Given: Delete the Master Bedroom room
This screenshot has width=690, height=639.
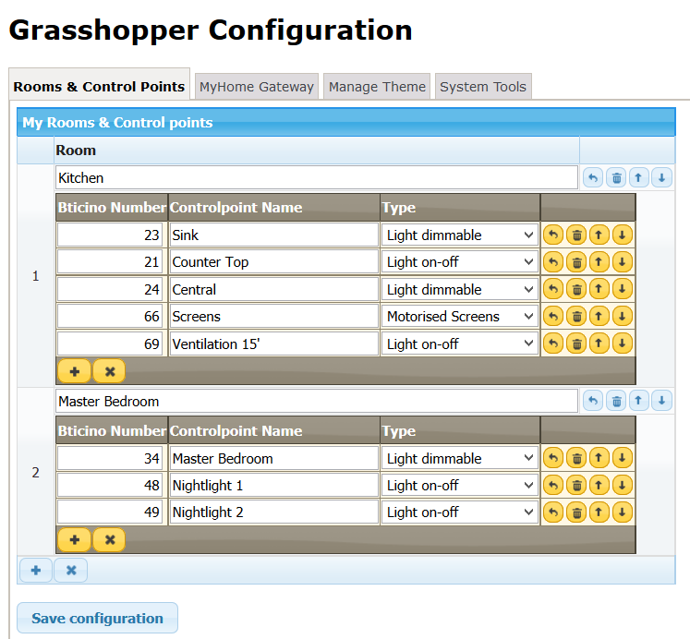Looking at the screenshot, I should tap(616, 401).
